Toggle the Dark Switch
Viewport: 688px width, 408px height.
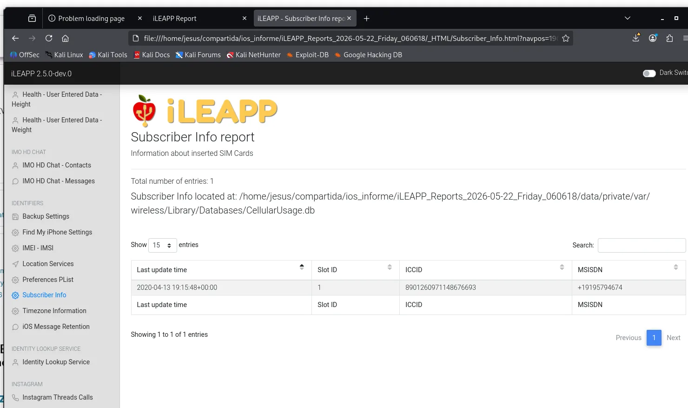[649, 73]
